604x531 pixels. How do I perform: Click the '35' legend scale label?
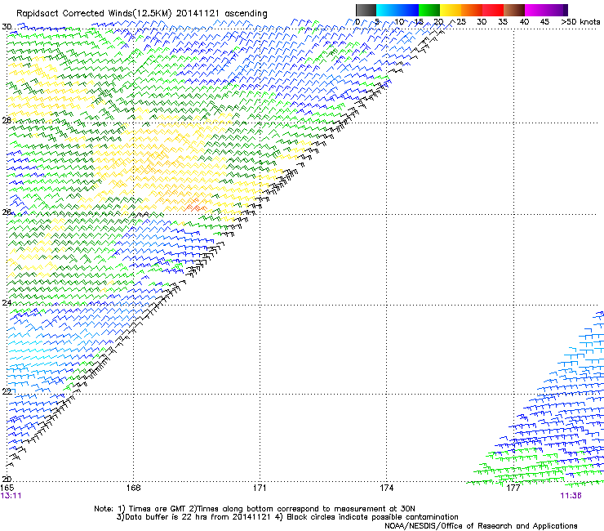(x=503, y=22)
